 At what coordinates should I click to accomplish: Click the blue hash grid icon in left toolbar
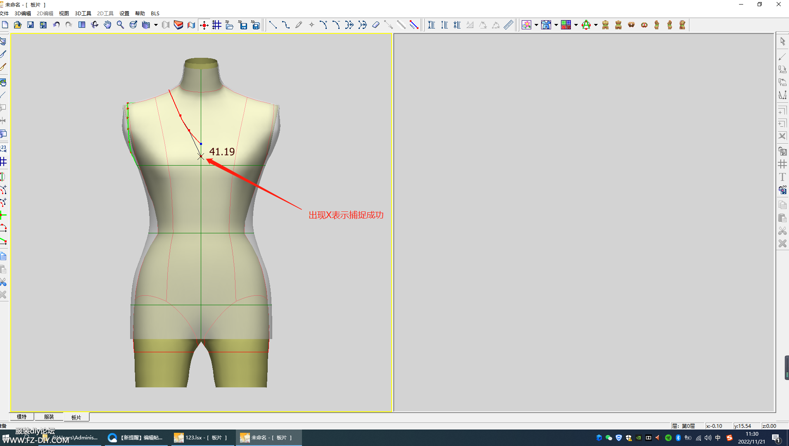click(x=3, y=161)
